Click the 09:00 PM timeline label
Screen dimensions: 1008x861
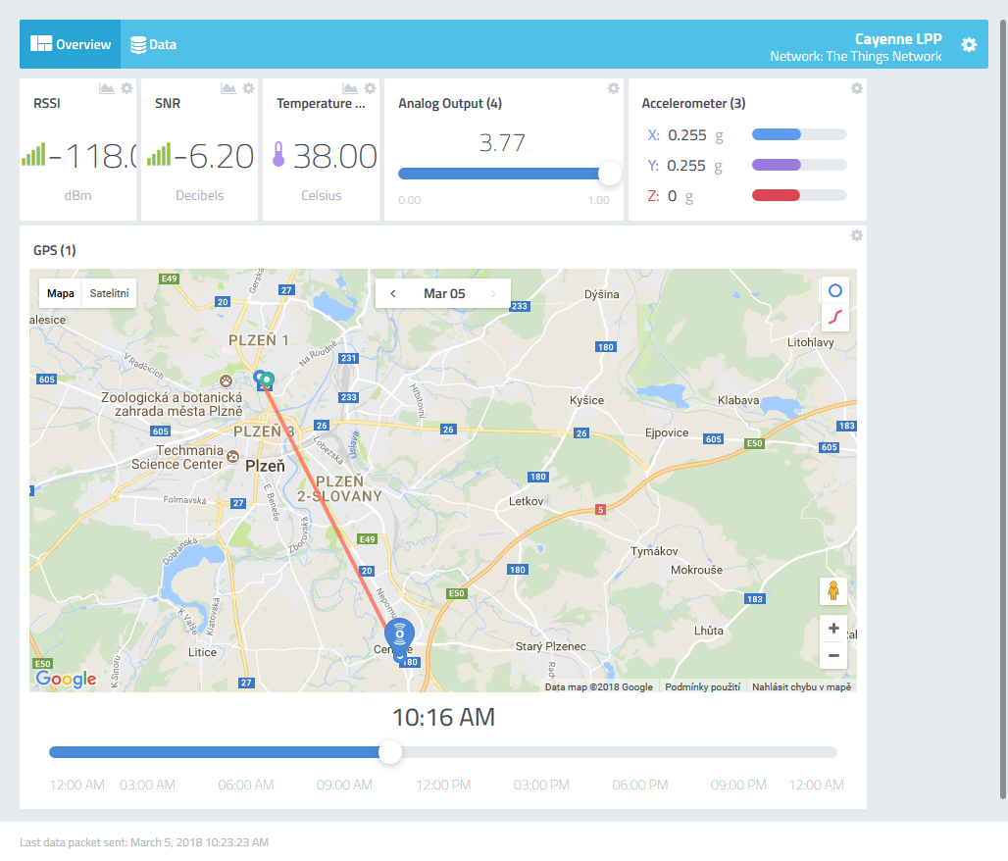738,785
